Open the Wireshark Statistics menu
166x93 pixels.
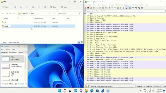click(x=119, y=5)
